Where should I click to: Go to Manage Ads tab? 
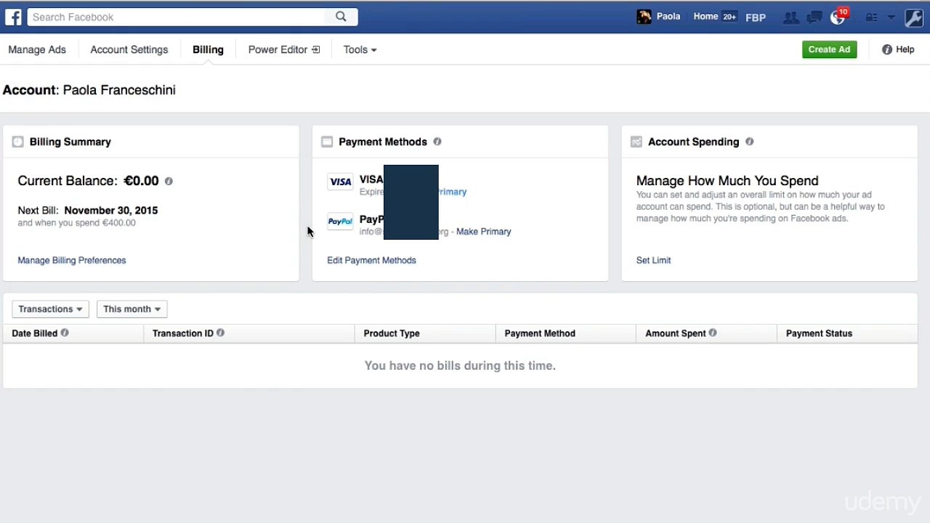pyautogui.click(x=37, y=49)
